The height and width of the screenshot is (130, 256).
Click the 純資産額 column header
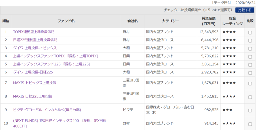click(208, 21)
